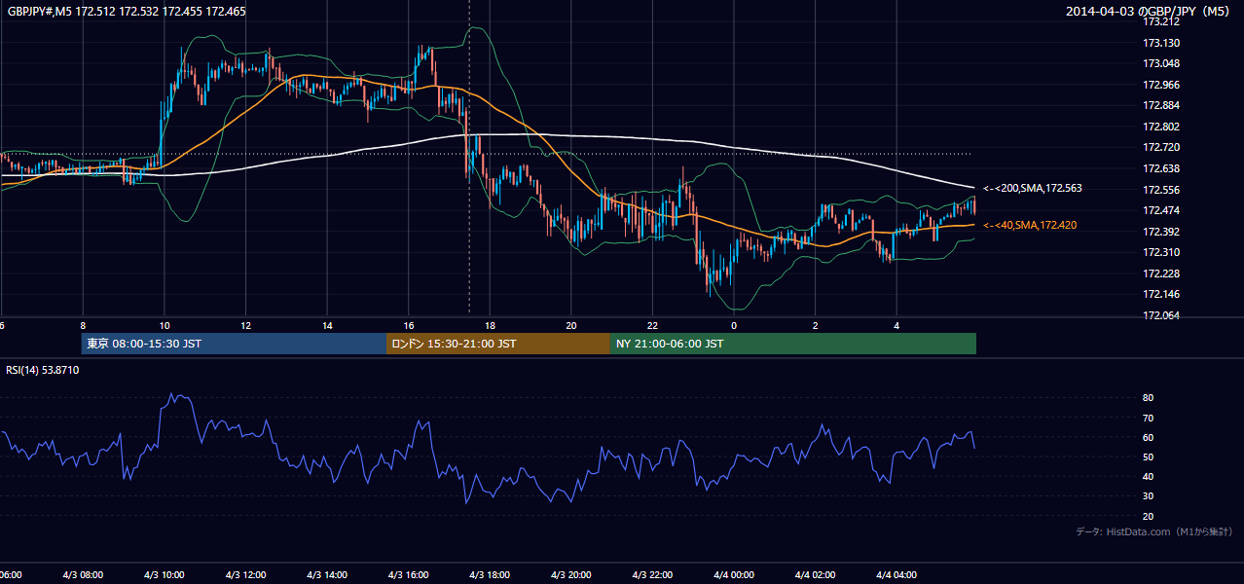Screen dimensions: 1244x584
Task: Click hour tick 12 below price chart
Action: pos(245,325)
